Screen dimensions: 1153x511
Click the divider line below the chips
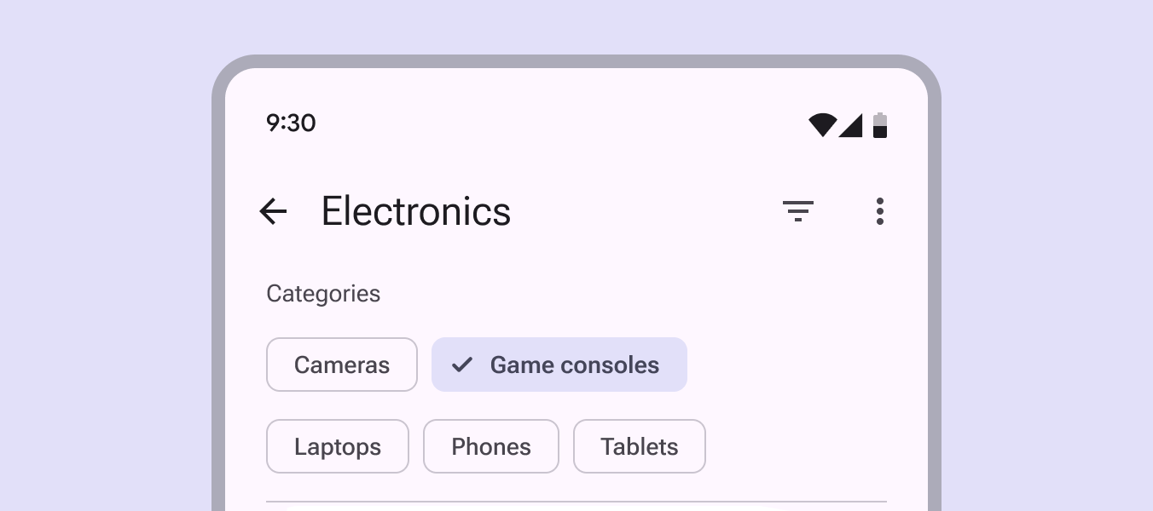[576, 502]
